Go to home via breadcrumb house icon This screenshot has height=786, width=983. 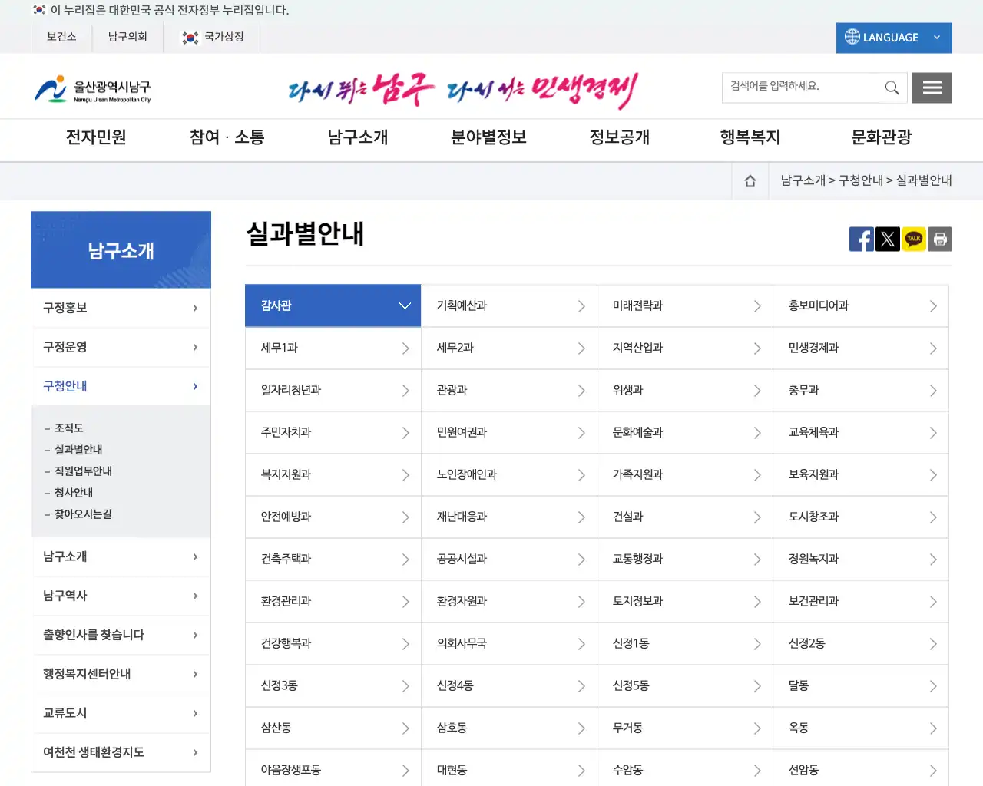click(x=750, y=180)
